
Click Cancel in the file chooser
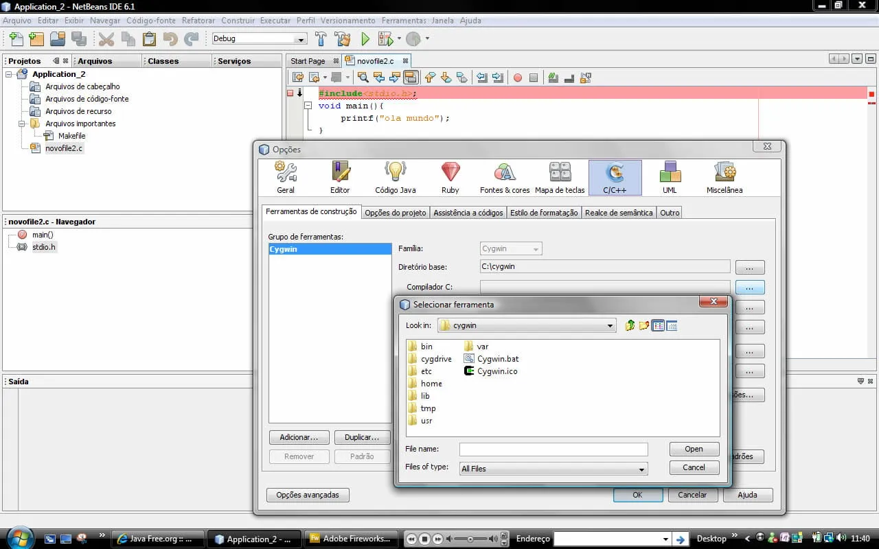click(694, 467)
